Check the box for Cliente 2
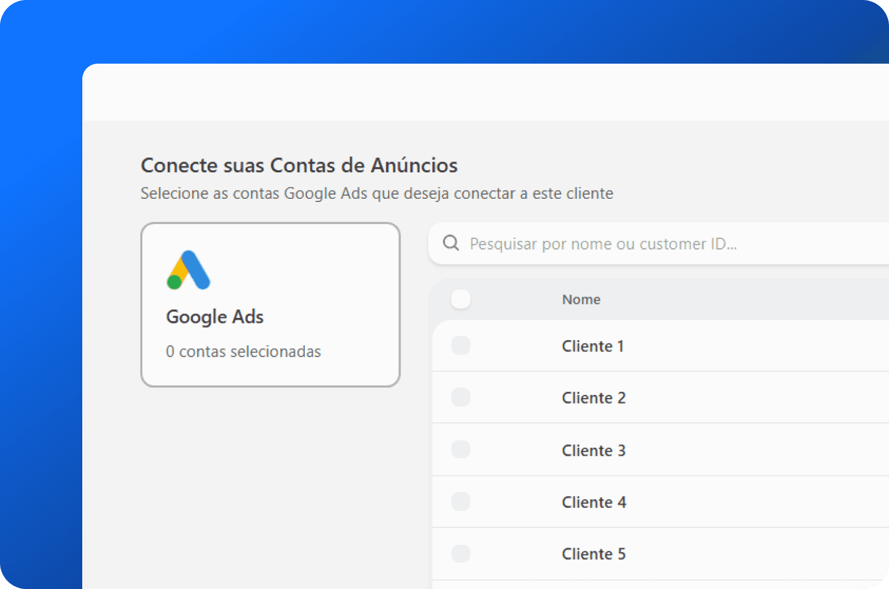The width and height of the screenshot is (889, 589). coord(461,397)
